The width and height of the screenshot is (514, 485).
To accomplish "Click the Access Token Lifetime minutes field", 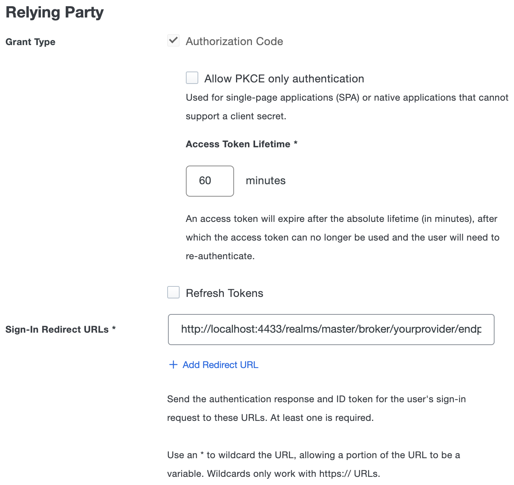I will click(210, 181).
